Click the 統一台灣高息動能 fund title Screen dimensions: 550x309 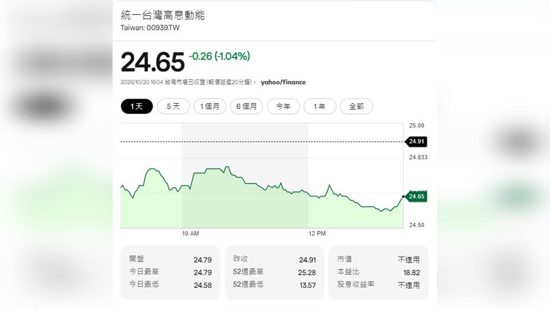163,15
